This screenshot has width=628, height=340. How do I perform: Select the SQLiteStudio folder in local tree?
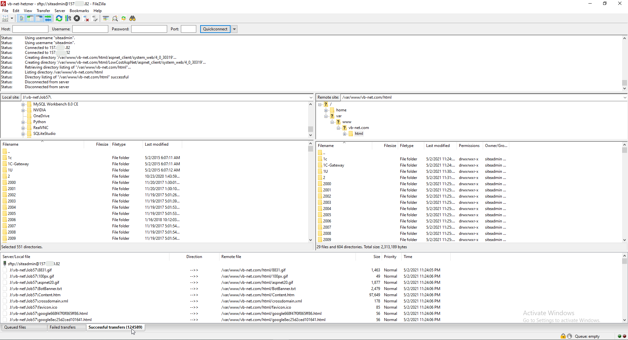44,134
